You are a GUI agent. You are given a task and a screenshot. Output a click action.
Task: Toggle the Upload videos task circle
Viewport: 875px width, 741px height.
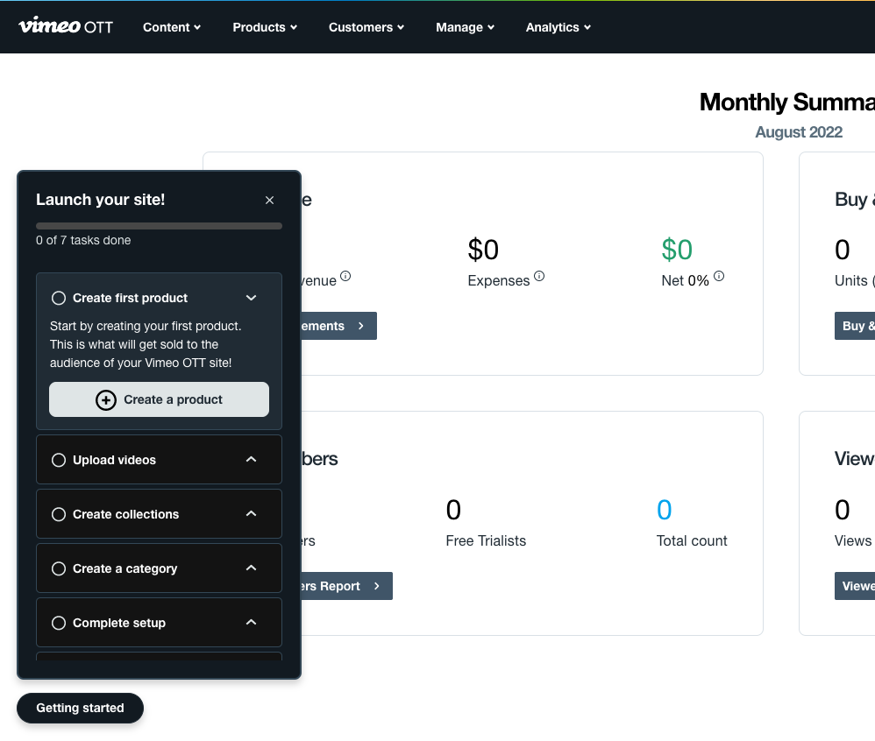59,460
